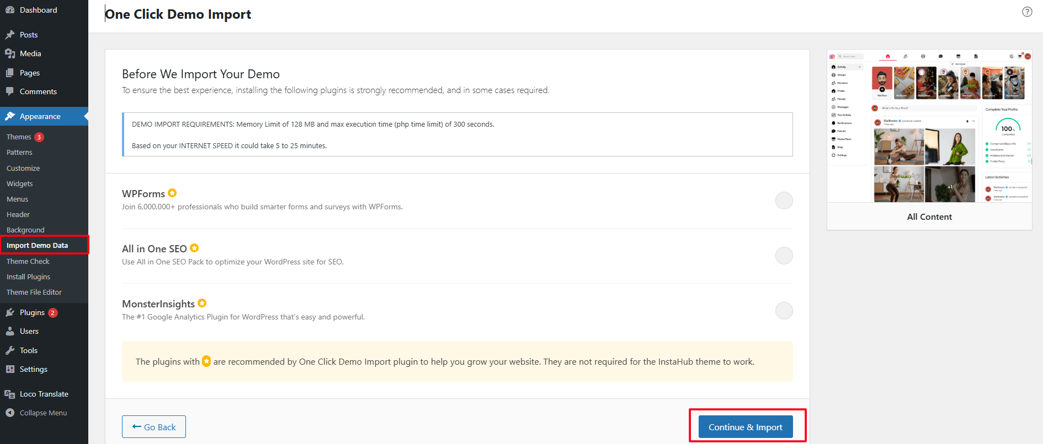Click the All Content caption label
Image resolution: width=1043 pixels, height=444 pixels.
929,216
